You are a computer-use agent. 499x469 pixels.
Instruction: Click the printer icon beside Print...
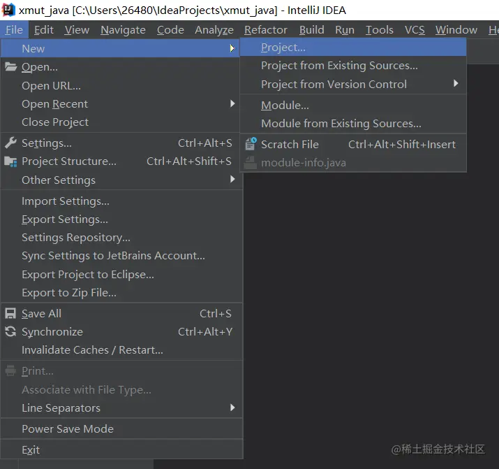coord(10,370)
